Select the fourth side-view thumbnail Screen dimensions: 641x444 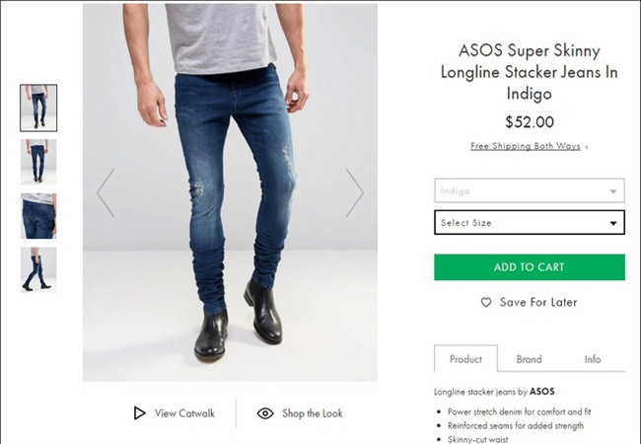[x=38, y=269]
